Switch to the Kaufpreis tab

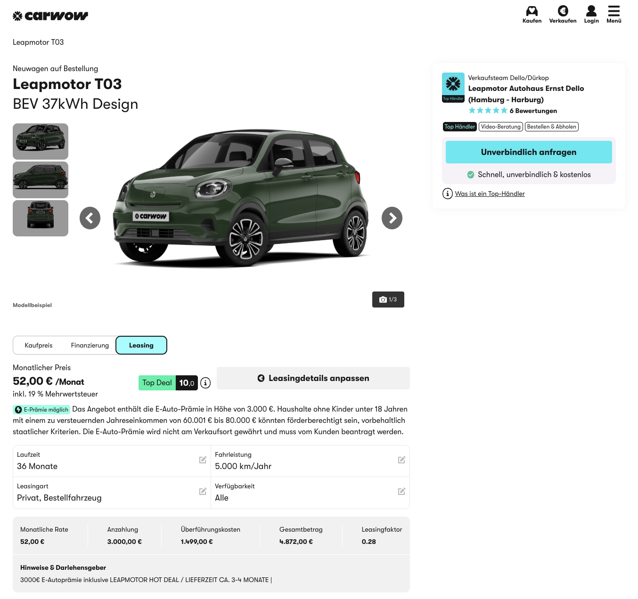(x=39, y=345)
